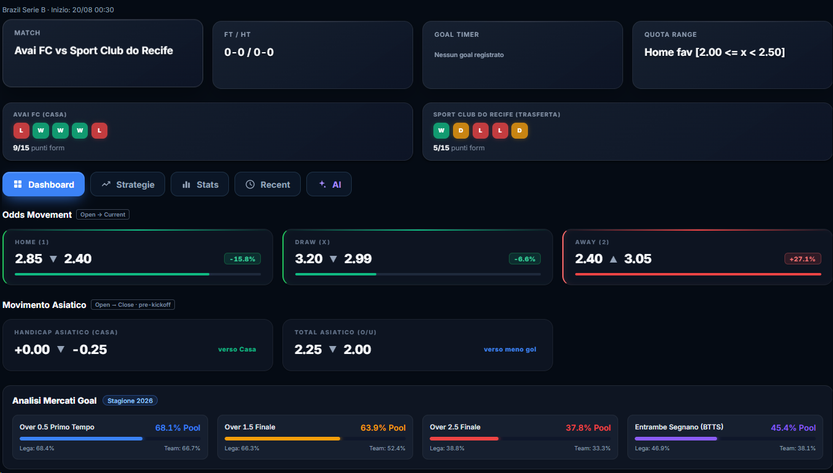
Task: Open the Dashboard tab
Action: point(44,184)
